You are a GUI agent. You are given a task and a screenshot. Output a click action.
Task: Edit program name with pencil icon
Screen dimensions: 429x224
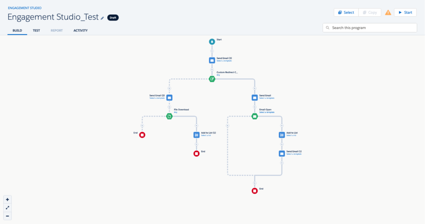102,18
